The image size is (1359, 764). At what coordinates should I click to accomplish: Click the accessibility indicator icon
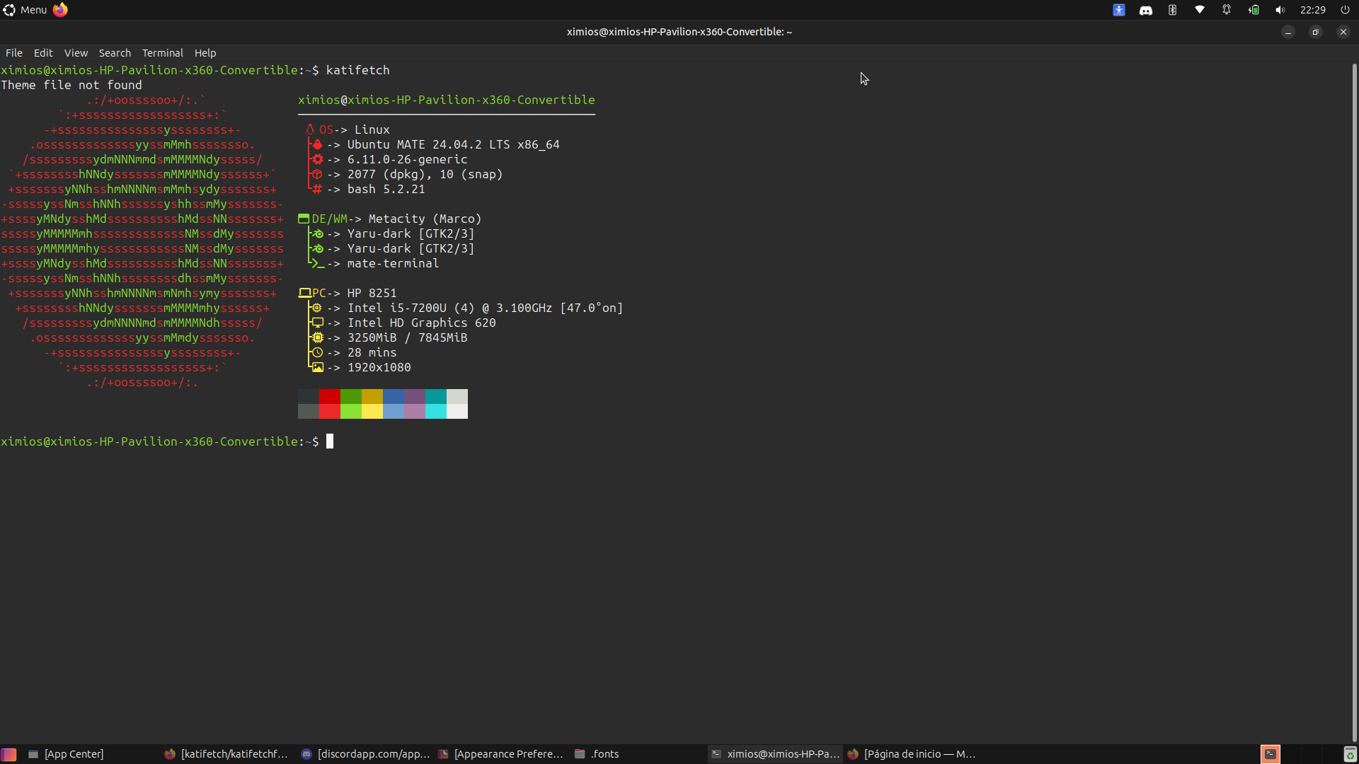tap(1119, 10)
